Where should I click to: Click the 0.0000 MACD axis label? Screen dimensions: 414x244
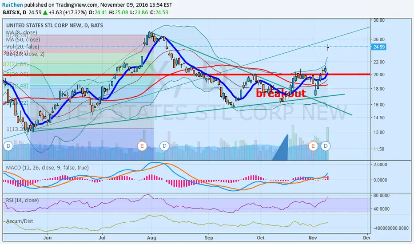pyautogui.click(x=380, y=180)
